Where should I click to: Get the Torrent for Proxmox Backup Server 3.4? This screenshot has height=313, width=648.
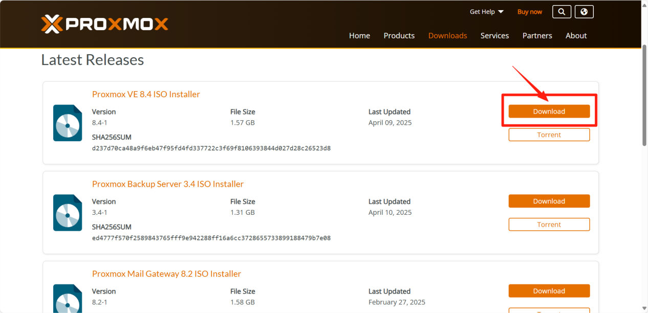click(549, 225)
